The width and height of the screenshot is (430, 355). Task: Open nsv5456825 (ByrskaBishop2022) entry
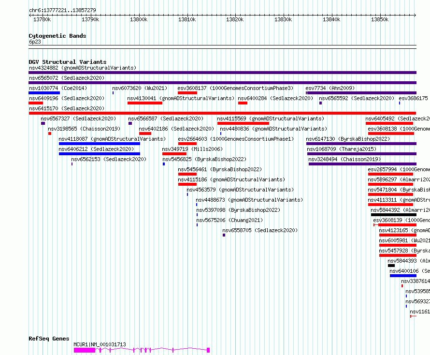(204, 159)
